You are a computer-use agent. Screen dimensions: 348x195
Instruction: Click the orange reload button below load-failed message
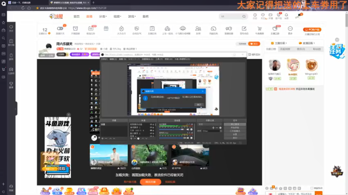coord(151,182)
